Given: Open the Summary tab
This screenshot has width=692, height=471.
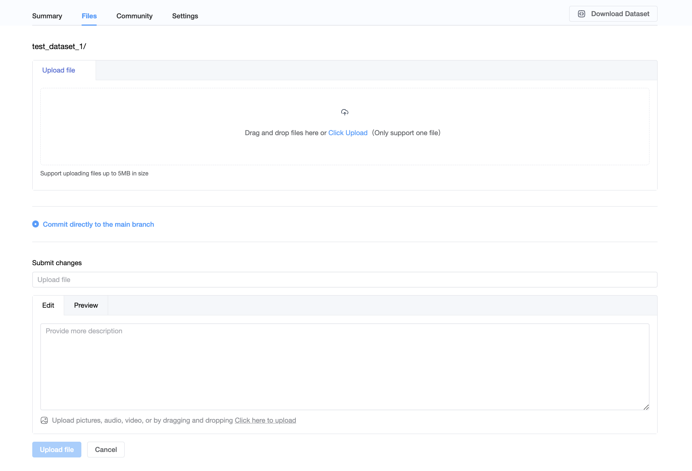Looking at the screenshot, I should point(47,16).
